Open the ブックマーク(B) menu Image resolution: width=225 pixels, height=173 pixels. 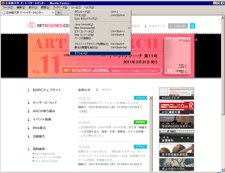coord(60,7)
